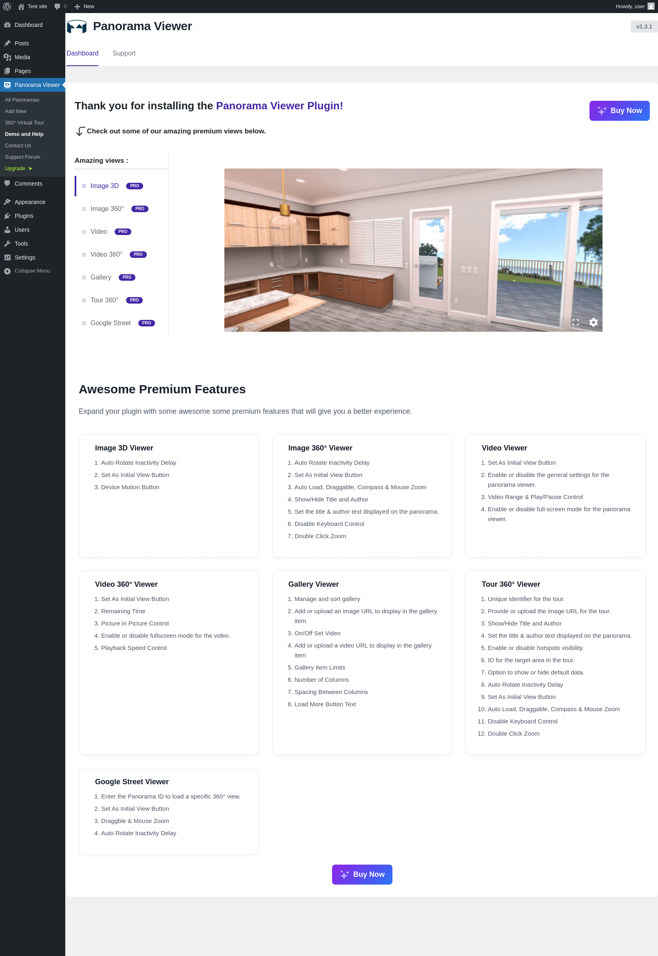Click the Users person icon
This screenshot has height=956, width=658.
(7, 230)
